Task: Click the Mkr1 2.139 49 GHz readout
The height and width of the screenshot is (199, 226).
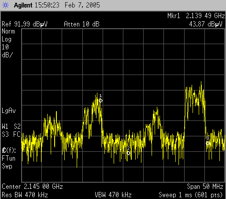Action: click(196, 16)
